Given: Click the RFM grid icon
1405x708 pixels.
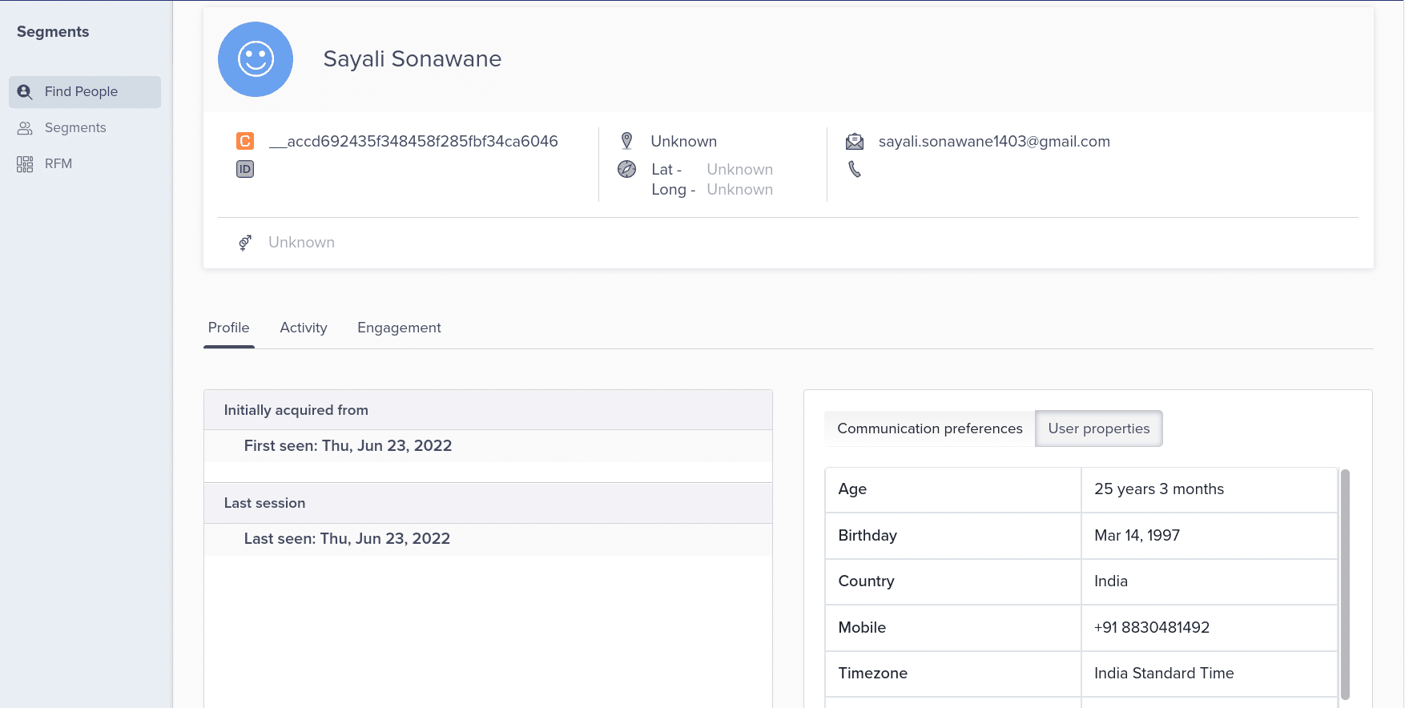Looking at the screenshot, I should 25,164.
